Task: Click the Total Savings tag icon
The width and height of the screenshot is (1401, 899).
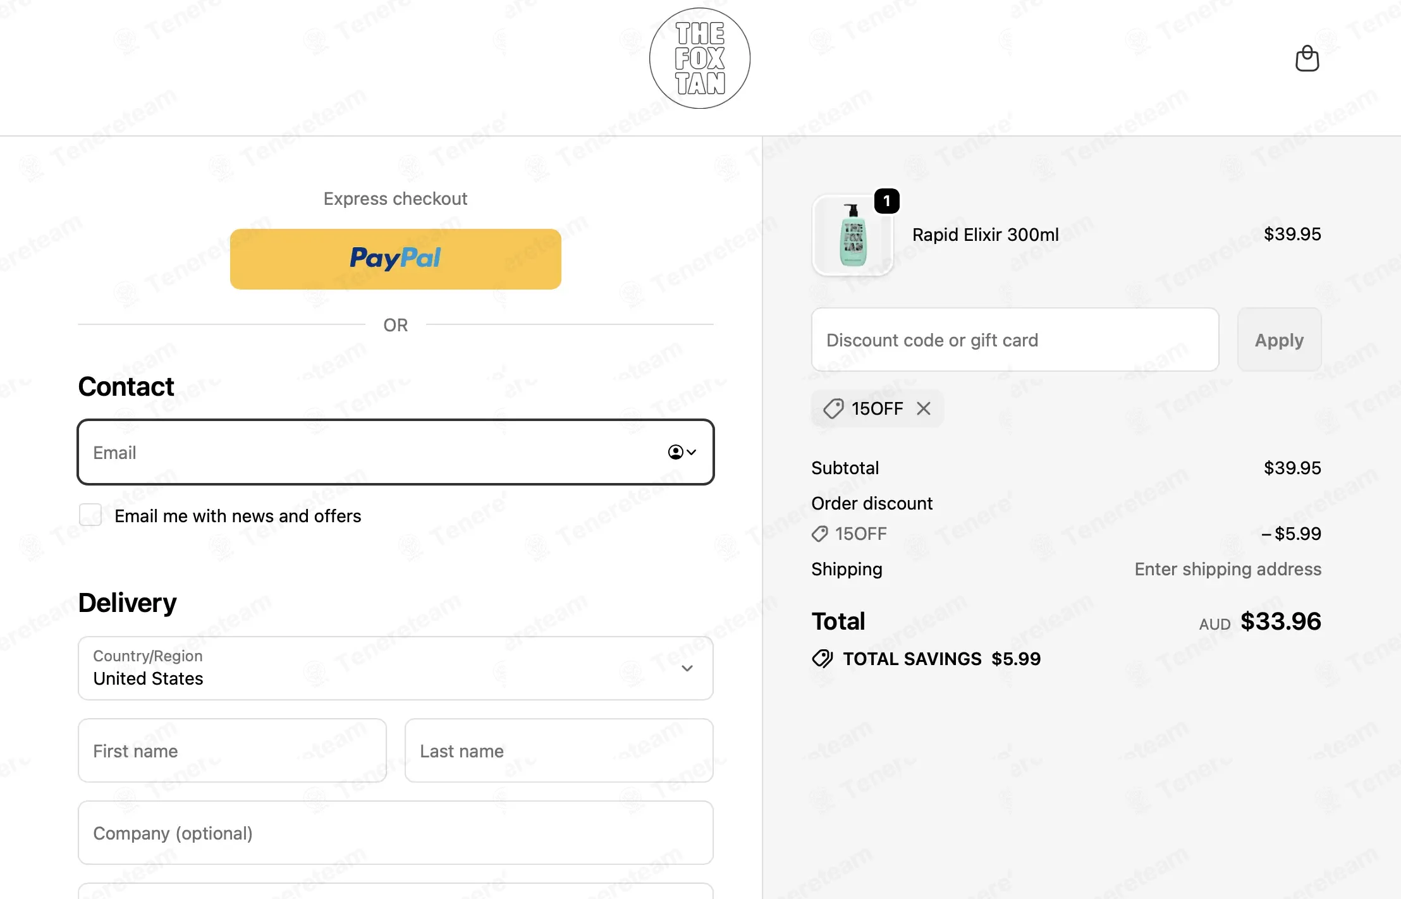Action: click(823, 659)
